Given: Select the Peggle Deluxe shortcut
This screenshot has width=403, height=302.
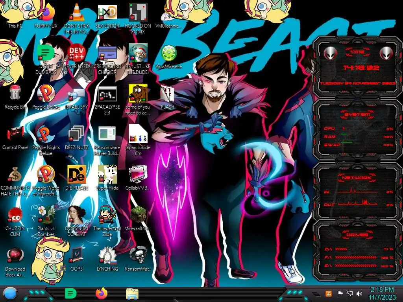Looking at the screenshot, I should (x=46, y=97).
